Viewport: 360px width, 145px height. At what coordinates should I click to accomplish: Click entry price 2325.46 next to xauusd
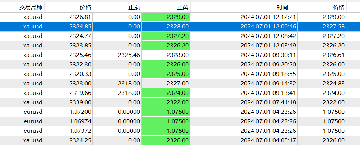pos(80,55)
